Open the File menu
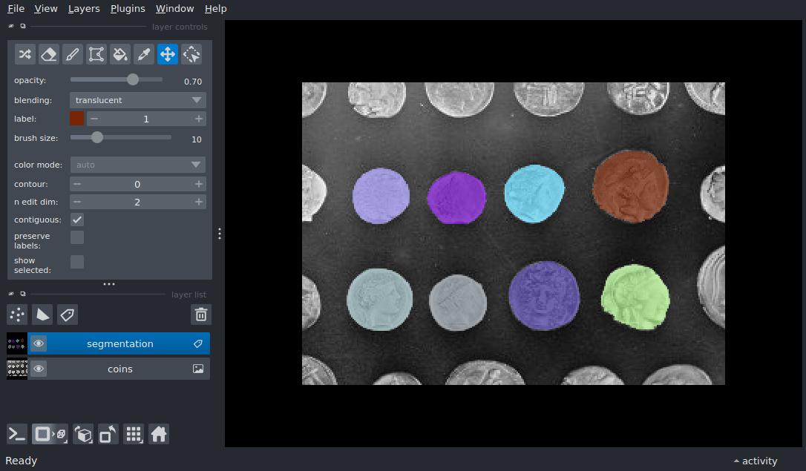 pos(16,9)
